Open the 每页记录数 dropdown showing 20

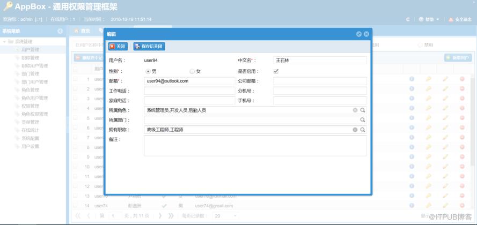[225, 216]
